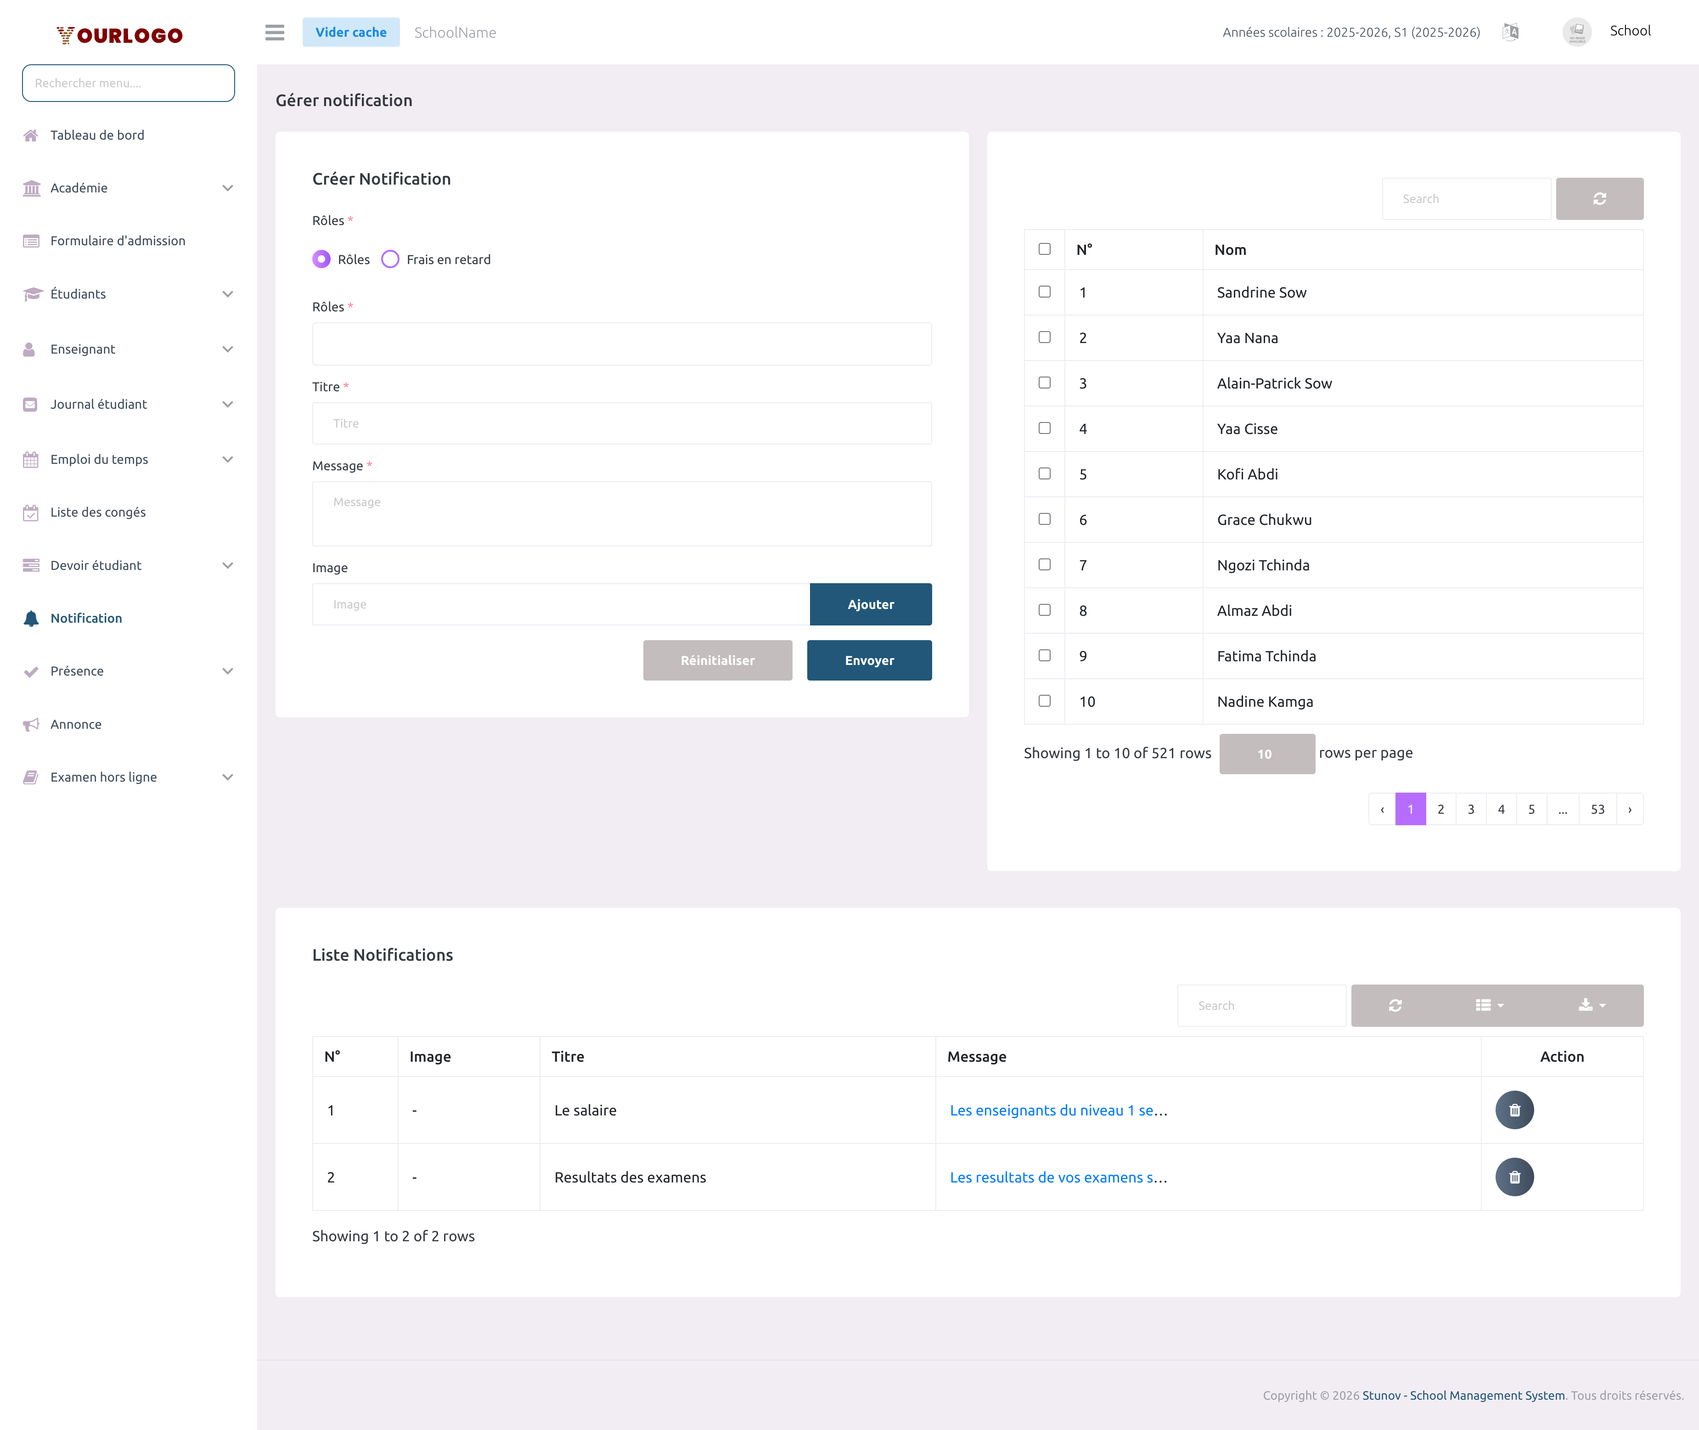The image size is (1699, 1430).
Task: Open the columns dropdown in Liste Notifications
Action: pos(1489,1005)
